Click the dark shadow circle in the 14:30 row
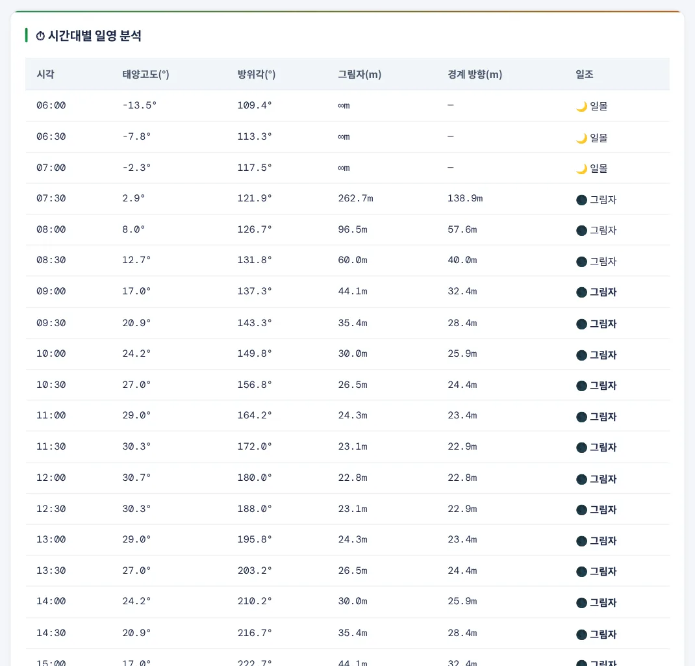Viewport: 695px width, 666px height. point(581,634)
